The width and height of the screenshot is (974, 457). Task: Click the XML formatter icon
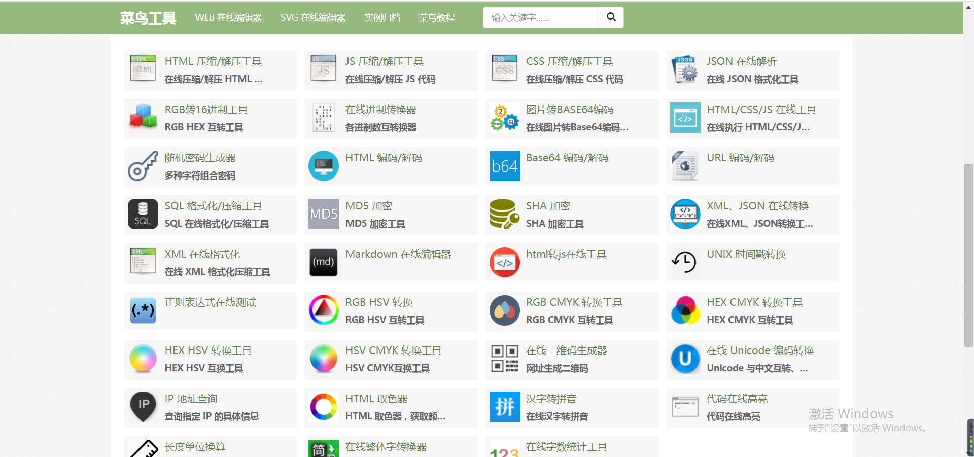point(143,261)
